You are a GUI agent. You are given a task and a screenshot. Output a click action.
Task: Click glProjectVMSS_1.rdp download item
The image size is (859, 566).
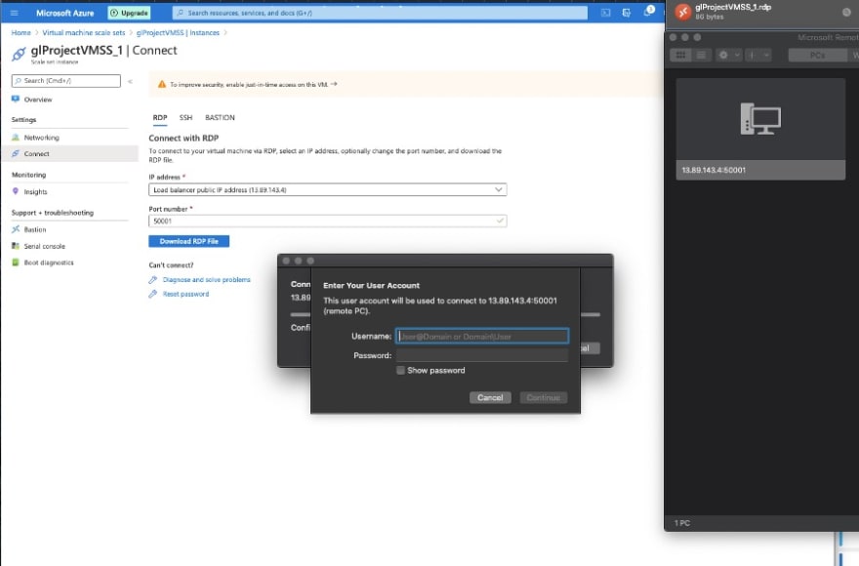point(761,12)
